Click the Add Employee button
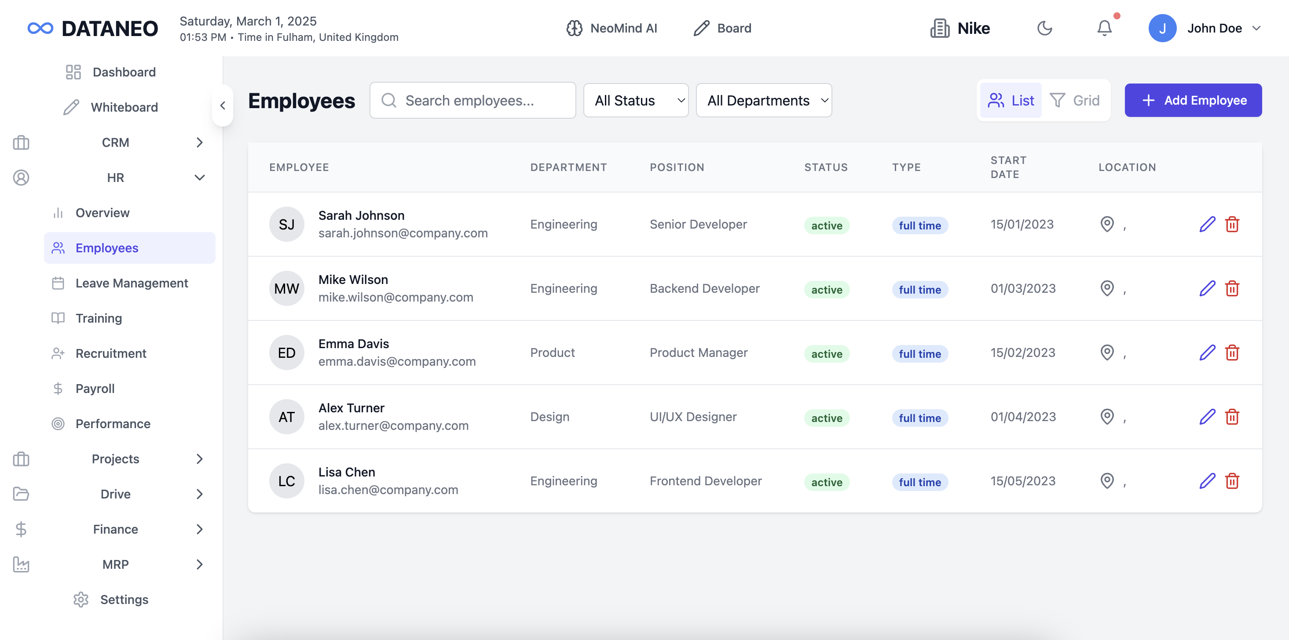This screenshot has height=640, width=1289. pos(1193,101)
